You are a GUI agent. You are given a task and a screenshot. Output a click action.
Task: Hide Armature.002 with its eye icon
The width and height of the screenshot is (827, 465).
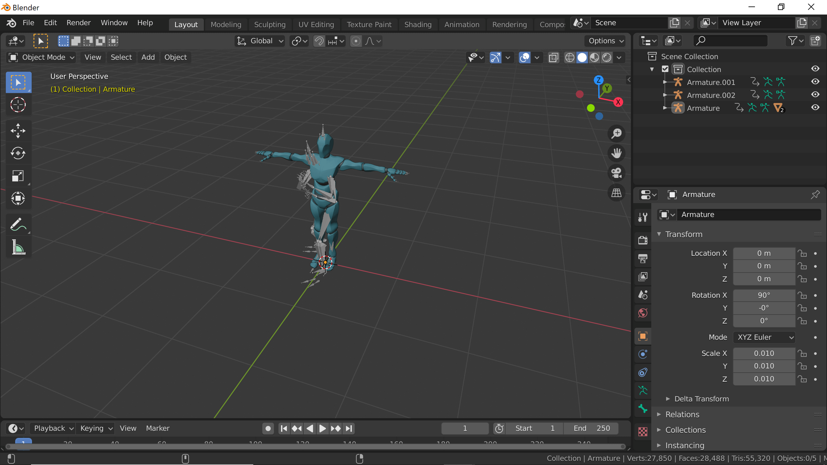click(x=815, y=95)
